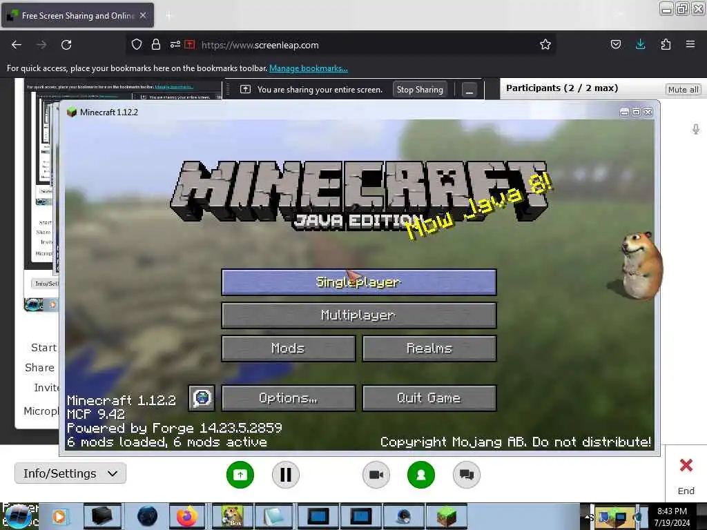Open Minecraft Options
The height and width of the screenshot is (530, 707).
[x=289, y=398]
